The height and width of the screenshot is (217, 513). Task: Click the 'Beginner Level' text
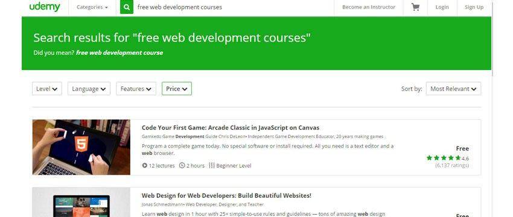click(x=234, y=166)
